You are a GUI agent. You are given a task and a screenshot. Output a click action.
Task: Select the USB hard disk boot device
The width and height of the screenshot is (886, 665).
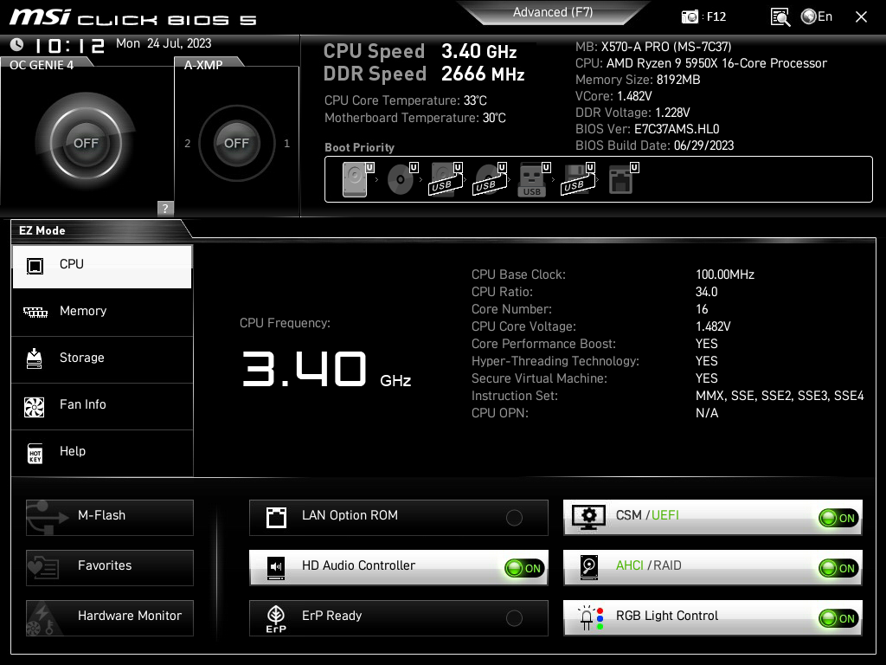446,179
